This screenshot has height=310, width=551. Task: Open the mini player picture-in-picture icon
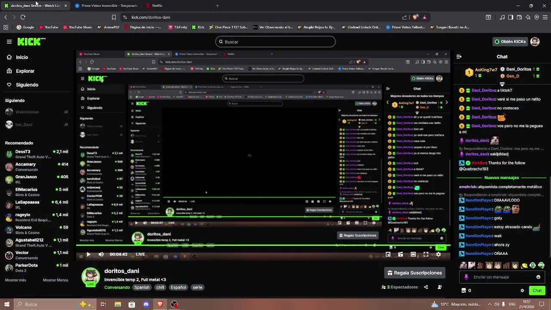[x=388, y=254]
